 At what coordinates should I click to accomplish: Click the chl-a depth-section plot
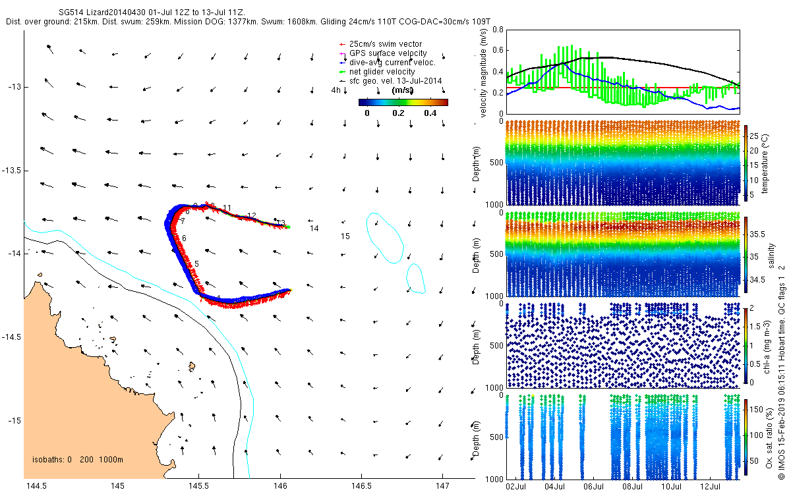(x=622, y=344)
